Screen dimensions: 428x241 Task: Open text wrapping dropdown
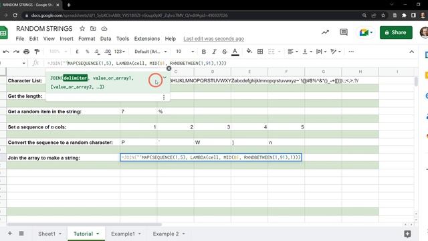[321, 52]
